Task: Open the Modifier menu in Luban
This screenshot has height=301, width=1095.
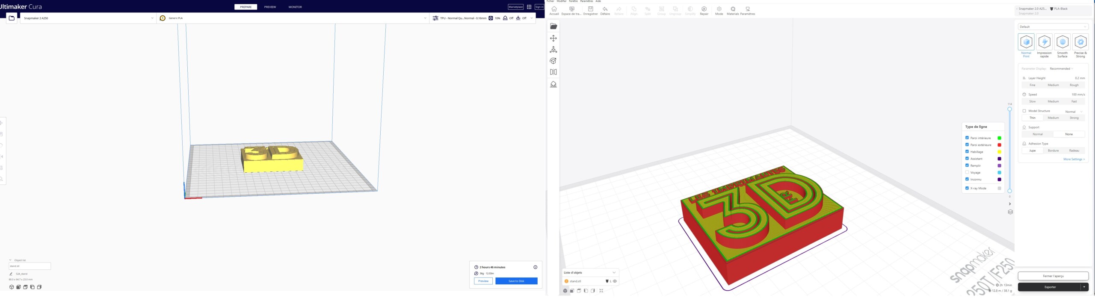Action: [x=562, y=1]
